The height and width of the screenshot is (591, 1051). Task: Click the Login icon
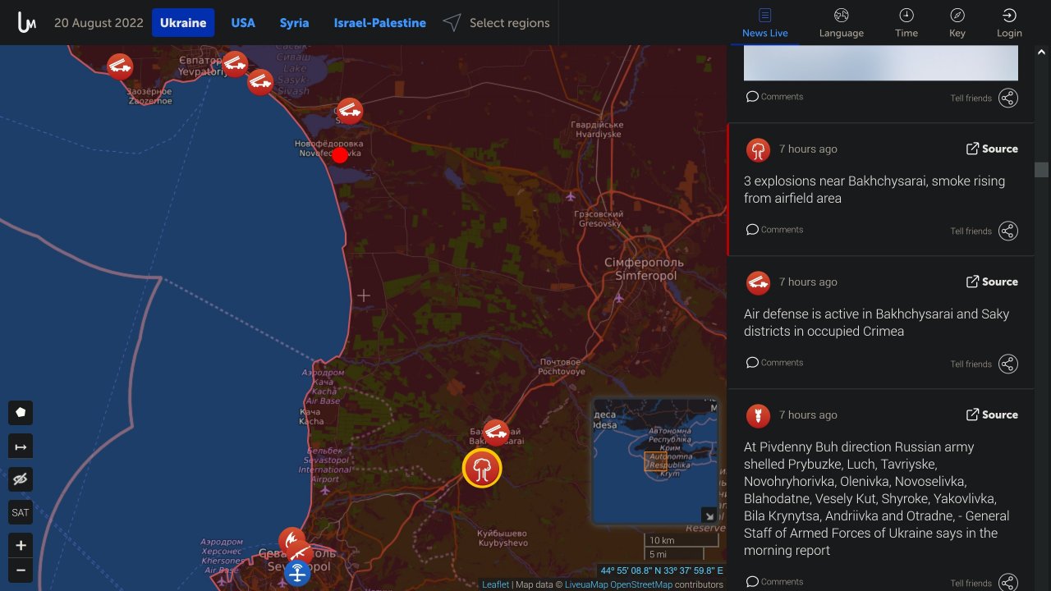1009,23
